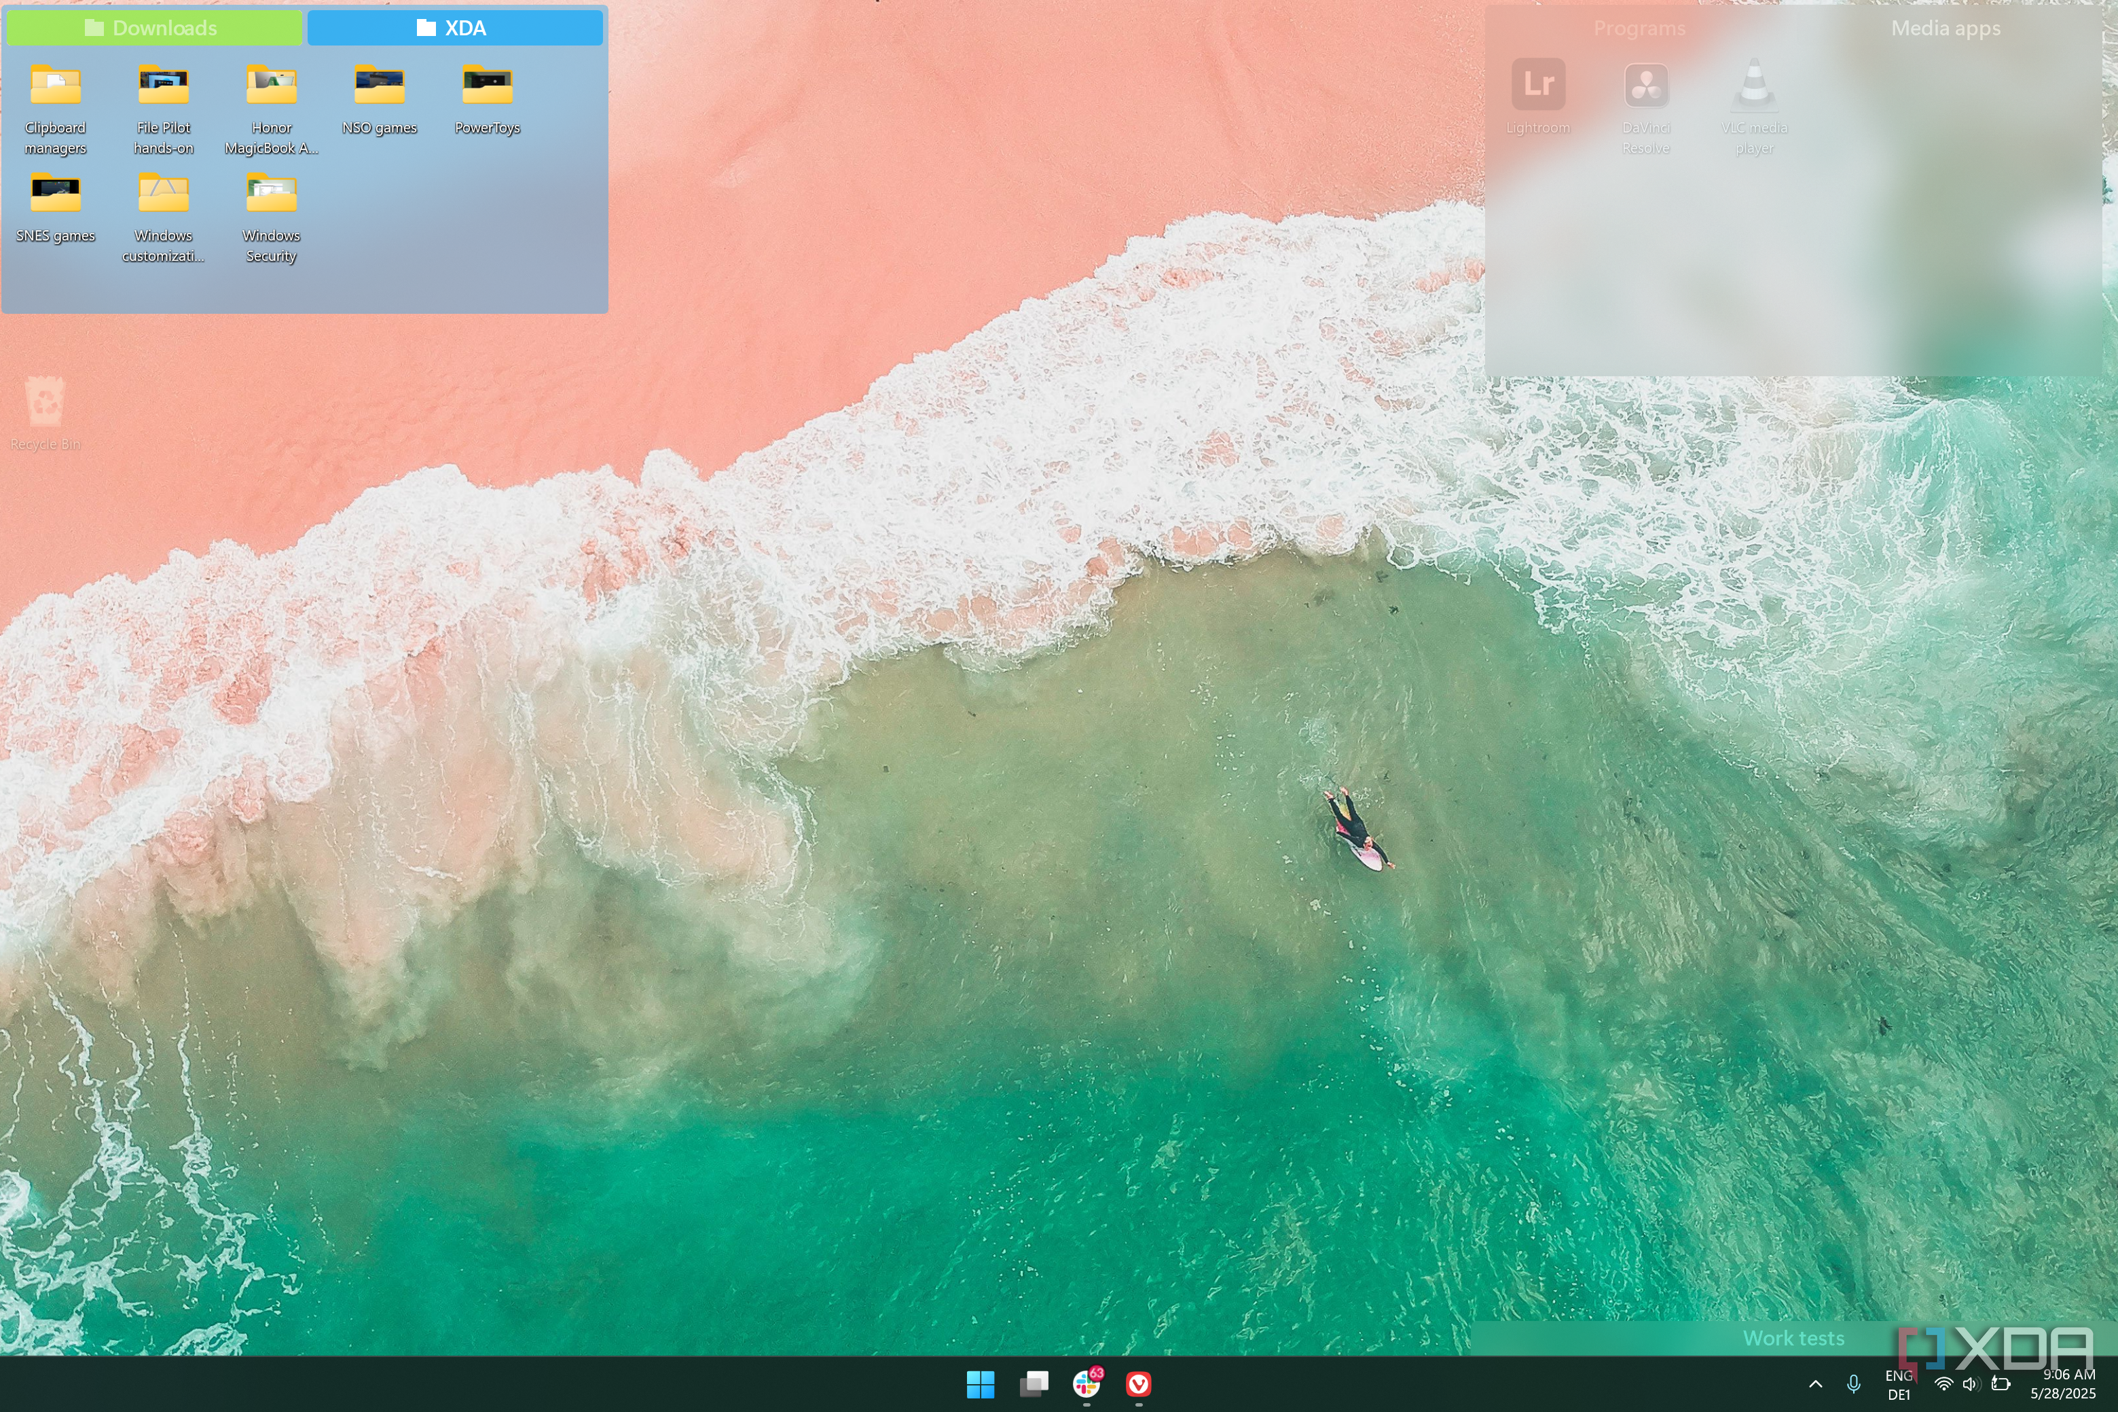Open the NSO games folder
This screenshot has height=1412, width=2118.
click(380, 100)
